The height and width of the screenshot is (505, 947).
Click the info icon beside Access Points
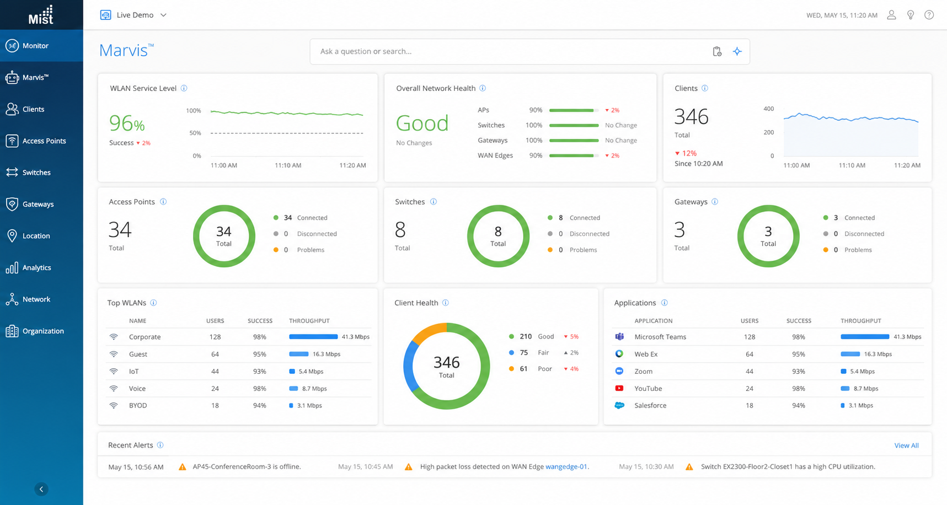point(163,202)
